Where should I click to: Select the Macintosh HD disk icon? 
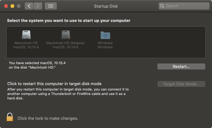pyautogui.click(x=26, y=35)
